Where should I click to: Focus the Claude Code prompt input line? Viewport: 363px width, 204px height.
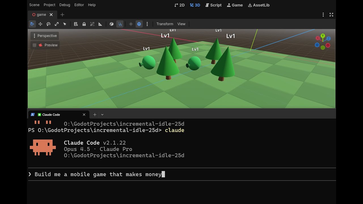[181, 174]
